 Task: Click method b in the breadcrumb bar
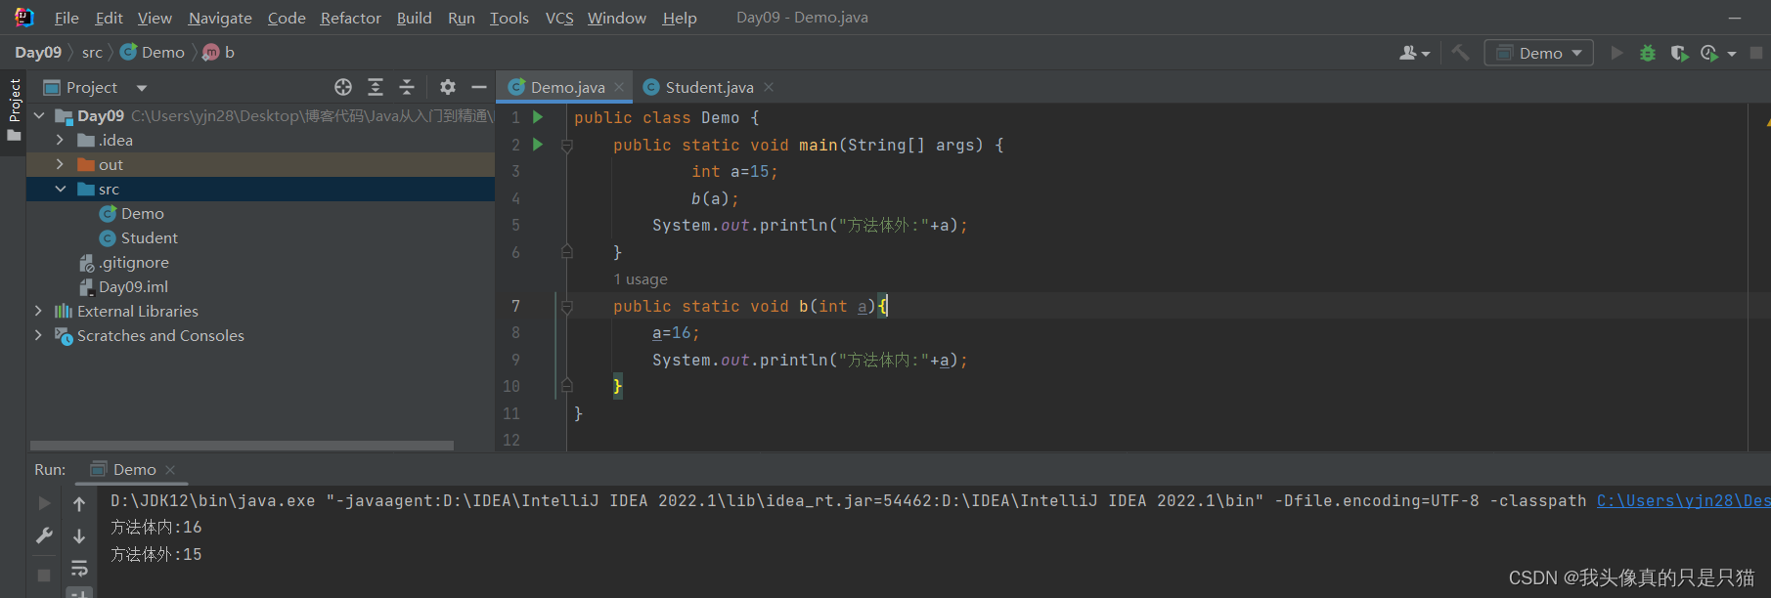tap(219, 53)
